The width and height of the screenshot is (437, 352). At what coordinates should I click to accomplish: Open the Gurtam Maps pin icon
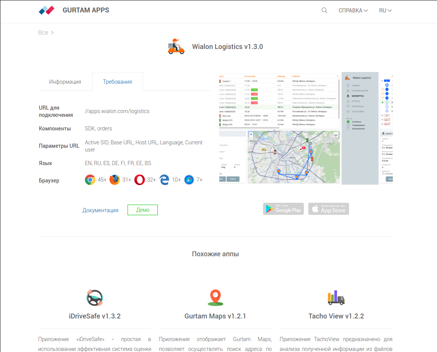point(215,297)
